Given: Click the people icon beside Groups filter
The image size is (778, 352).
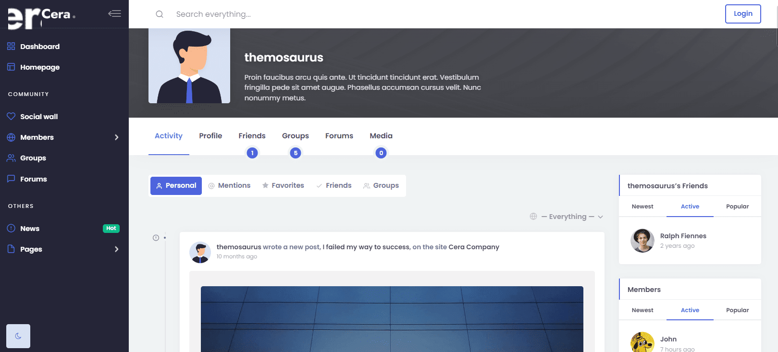Looking at the screenshot, I should (367, 186).
